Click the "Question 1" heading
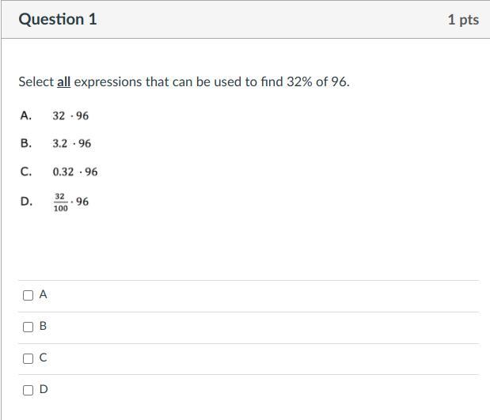 coord(58,19)
